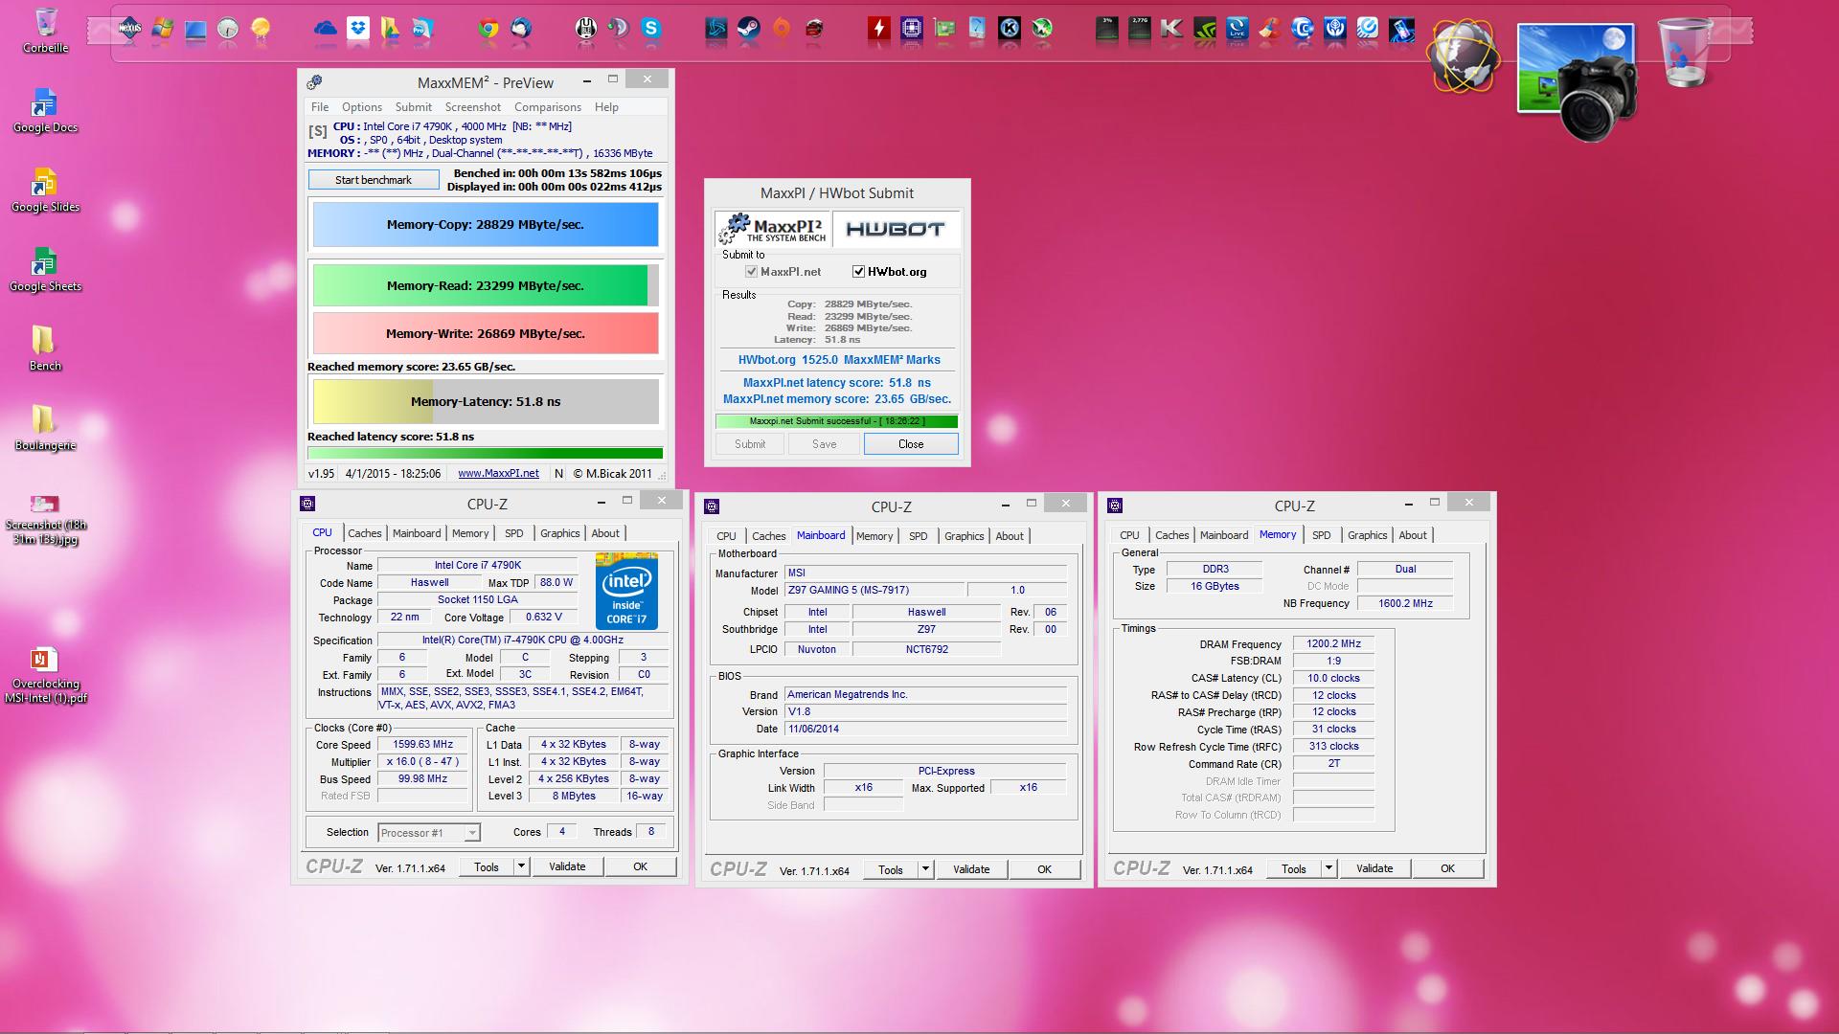Select Graphics tab in Mainboard CPU-Z window

964,536
